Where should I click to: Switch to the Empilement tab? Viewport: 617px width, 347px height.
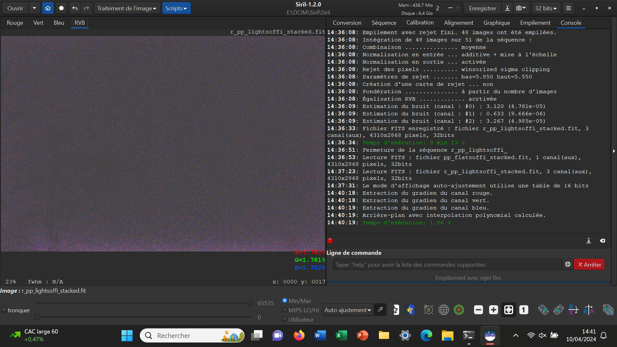click(535, 23)
